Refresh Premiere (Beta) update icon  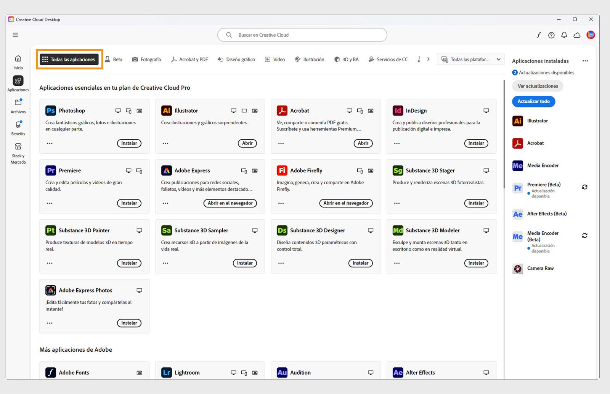coord(584,187)
